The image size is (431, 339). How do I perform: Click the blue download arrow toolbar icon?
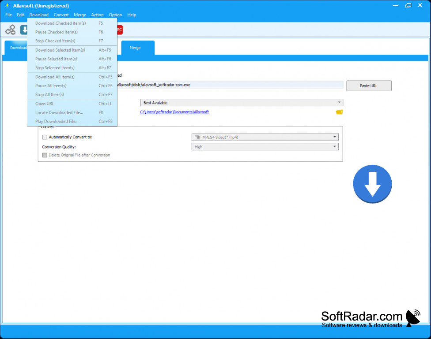tap(24, 30)
